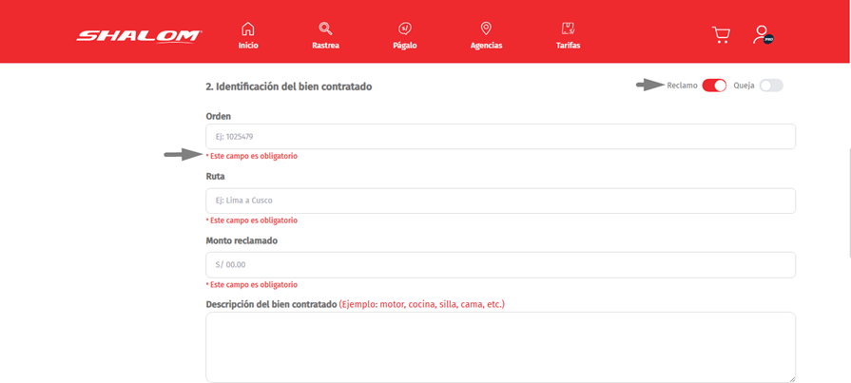Disable the Reclamo toggle switch
Viewport: 851px width, 383px height.
coord(714,86)
